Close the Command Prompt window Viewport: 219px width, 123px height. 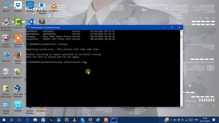point(179,27)
